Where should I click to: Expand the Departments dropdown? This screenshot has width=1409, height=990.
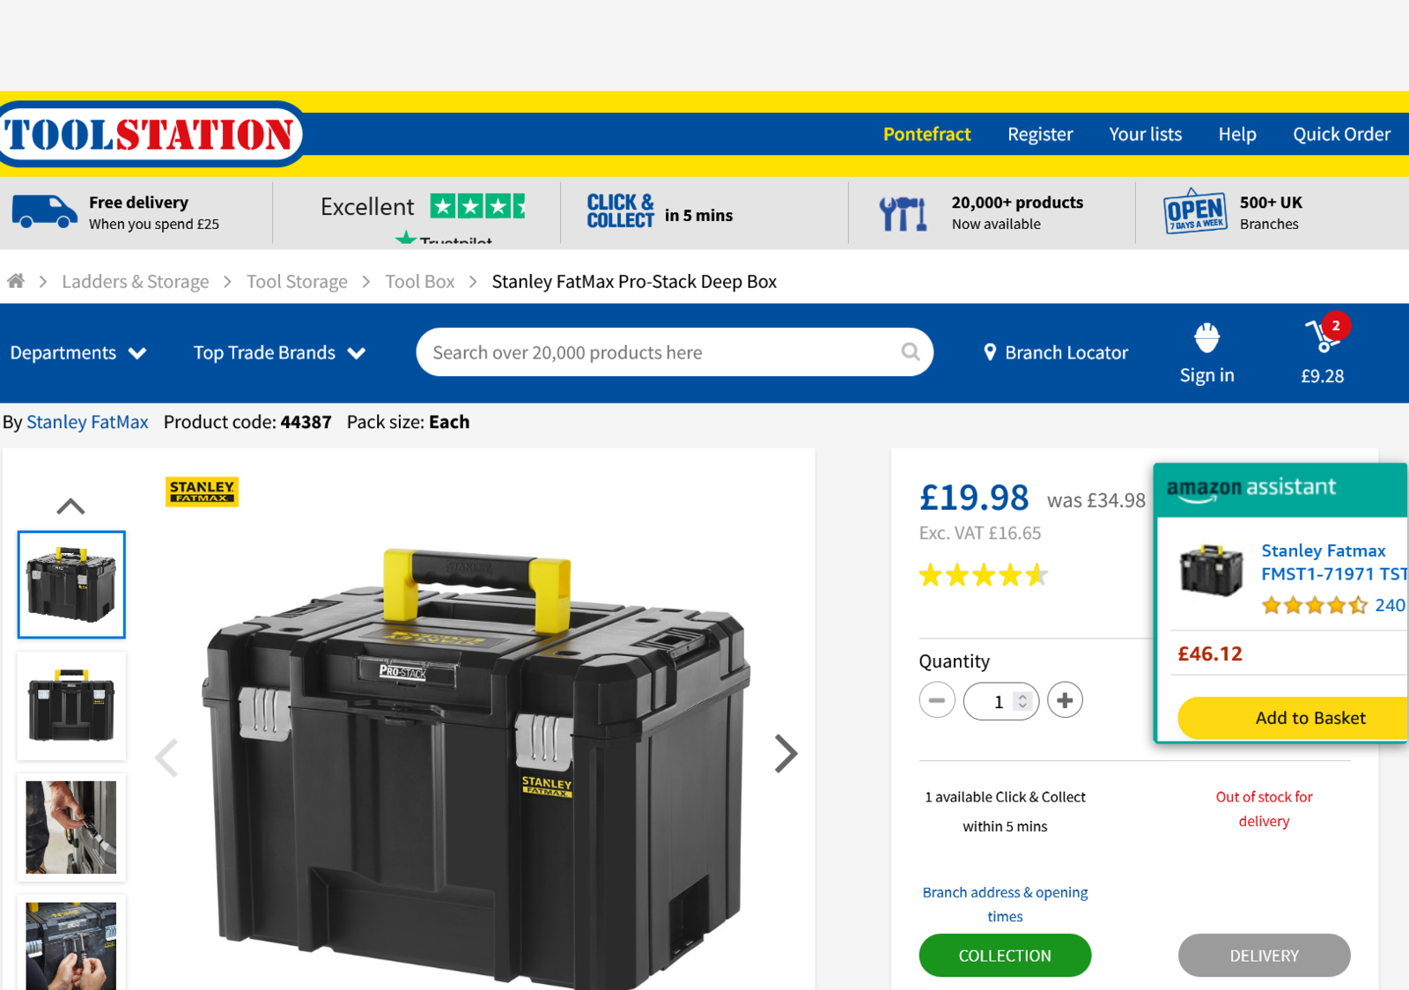click(78, 353)
